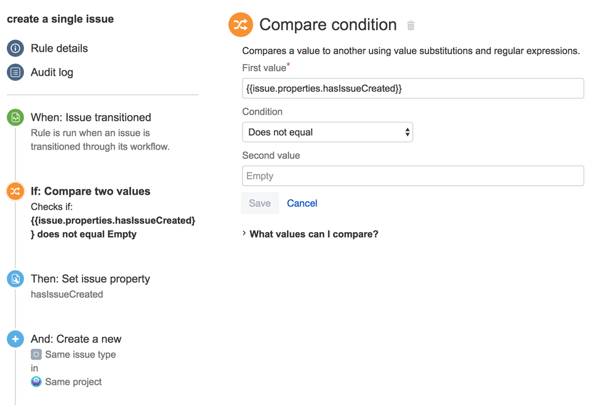Viewport: 615px width, 405px height.
Task: Click the large orange Compare condition icon
Action: tap(241, 25)
